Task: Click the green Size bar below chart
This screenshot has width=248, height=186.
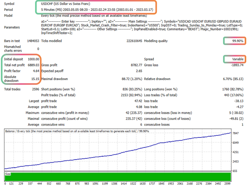Action: 118,177
